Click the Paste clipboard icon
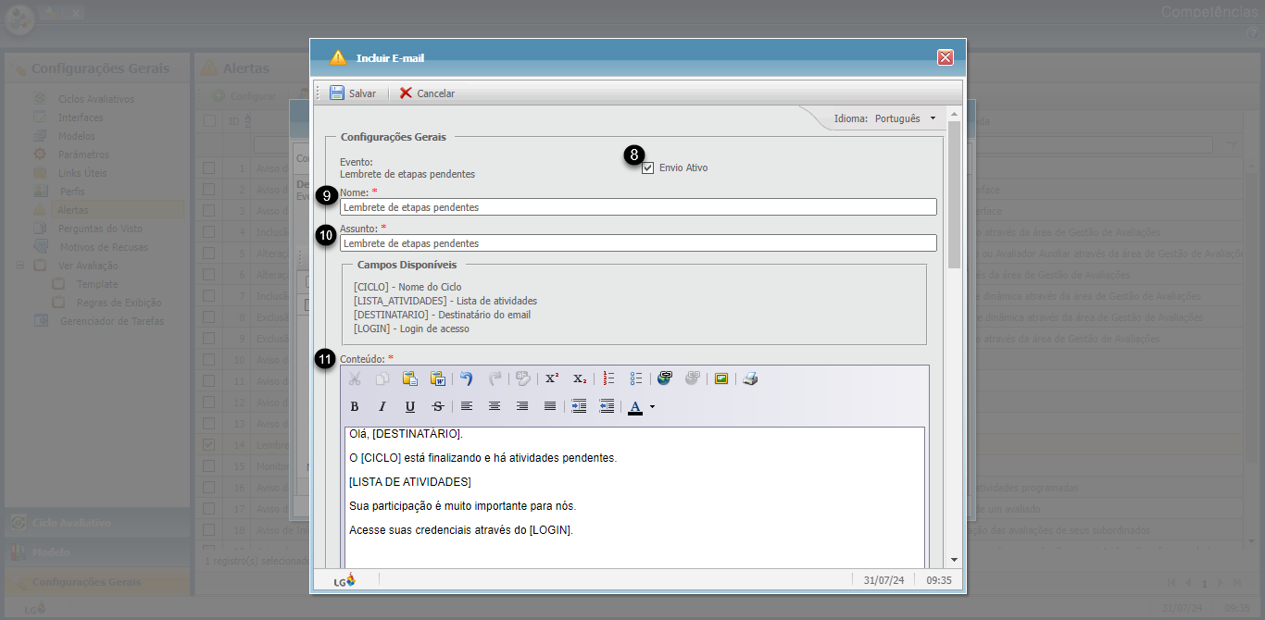The width and height of the screenshot is (1265, 620). [x=410, y=378]
